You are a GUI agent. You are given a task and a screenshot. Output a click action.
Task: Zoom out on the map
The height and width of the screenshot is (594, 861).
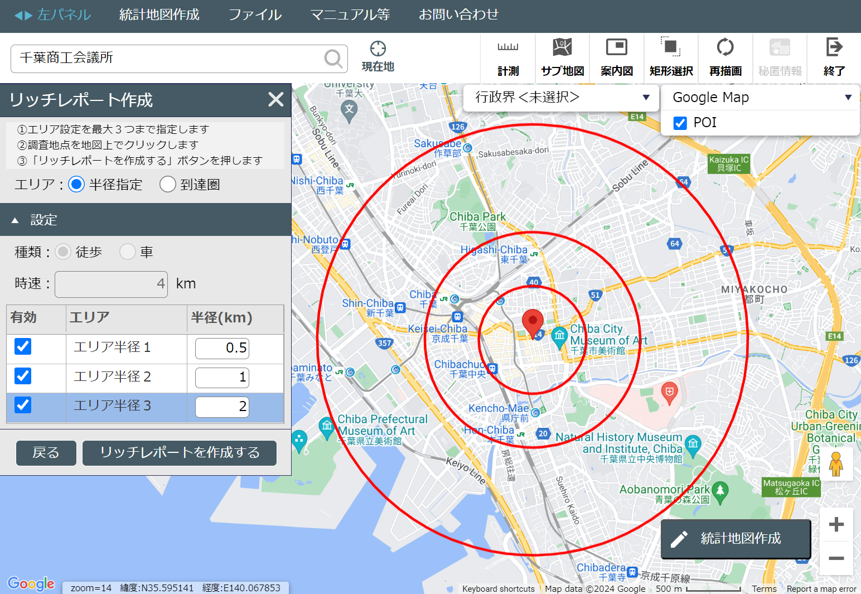point(836,558)
